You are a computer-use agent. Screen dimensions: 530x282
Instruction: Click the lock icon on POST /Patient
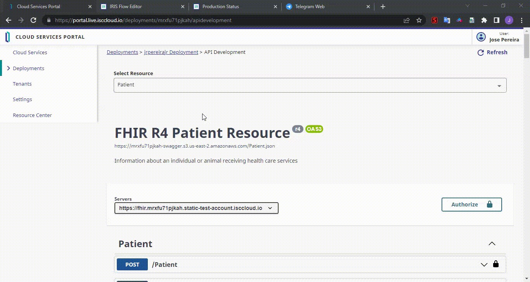coord(495,264)
